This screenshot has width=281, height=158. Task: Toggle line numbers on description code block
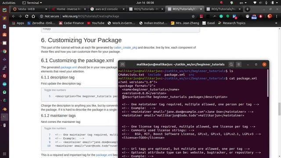[55, 90]
